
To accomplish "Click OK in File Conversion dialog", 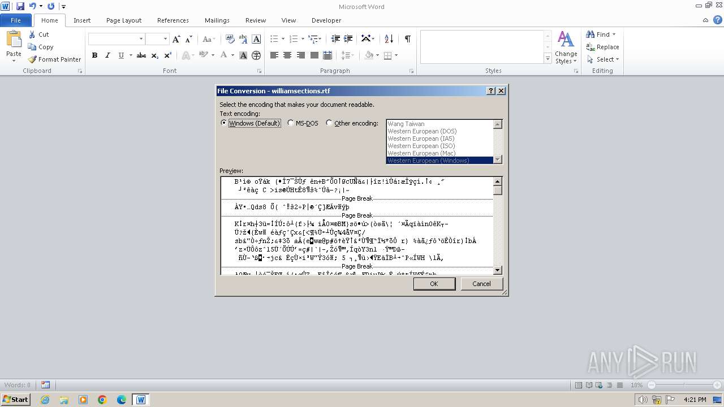I will (434, 284).
